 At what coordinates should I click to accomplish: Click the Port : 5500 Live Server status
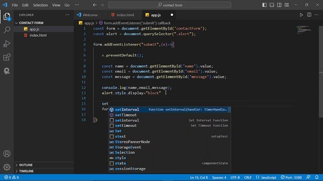tap(291, 177)
